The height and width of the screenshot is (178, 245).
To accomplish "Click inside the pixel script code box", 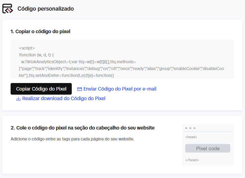I will 122,59.
